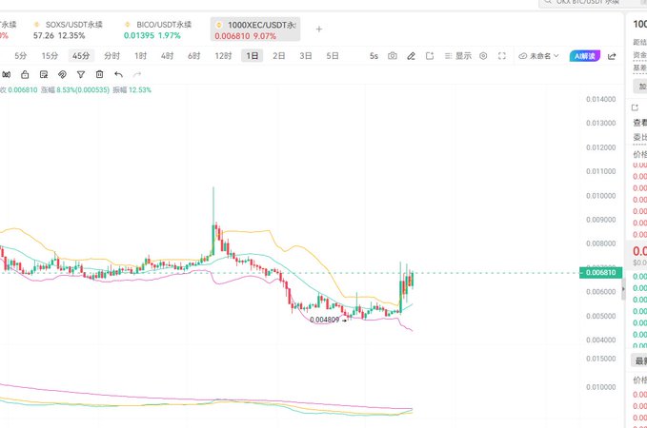This screenshot has height=428, width=647.
Task: Click the AI解读 button
Action: (x=585, y=56)
